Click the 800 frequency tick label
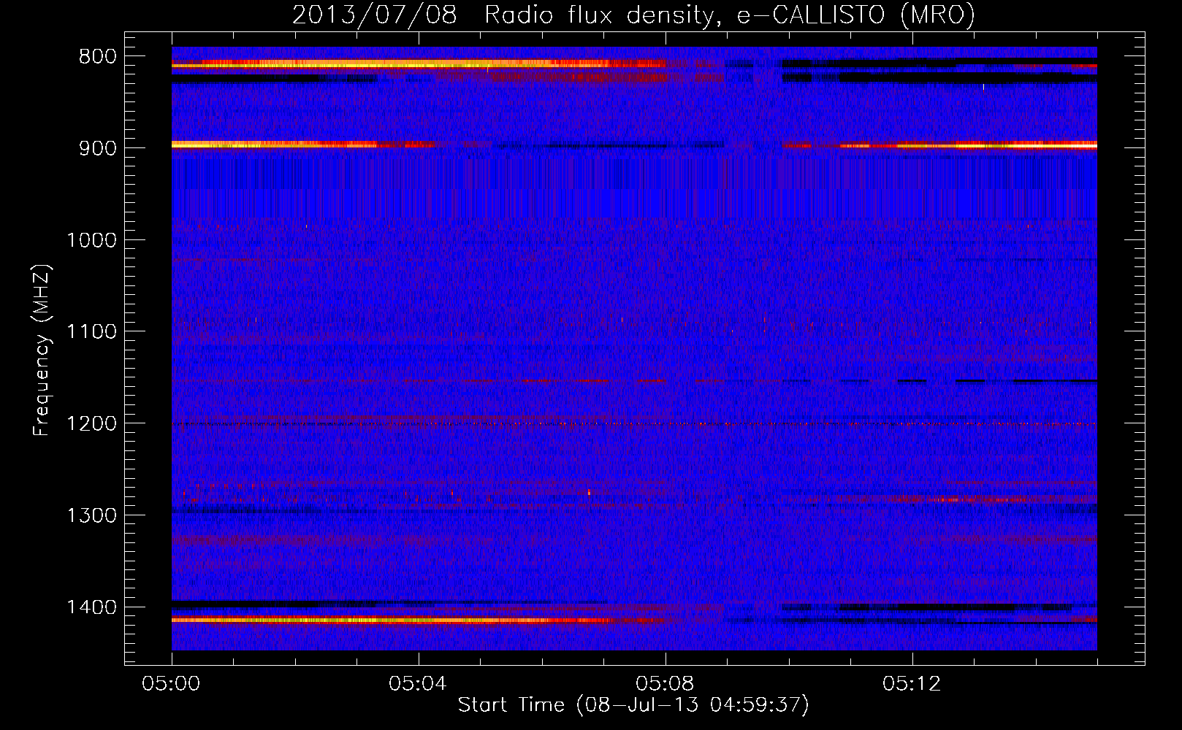1182x730 pixels. tap(97, 57)
